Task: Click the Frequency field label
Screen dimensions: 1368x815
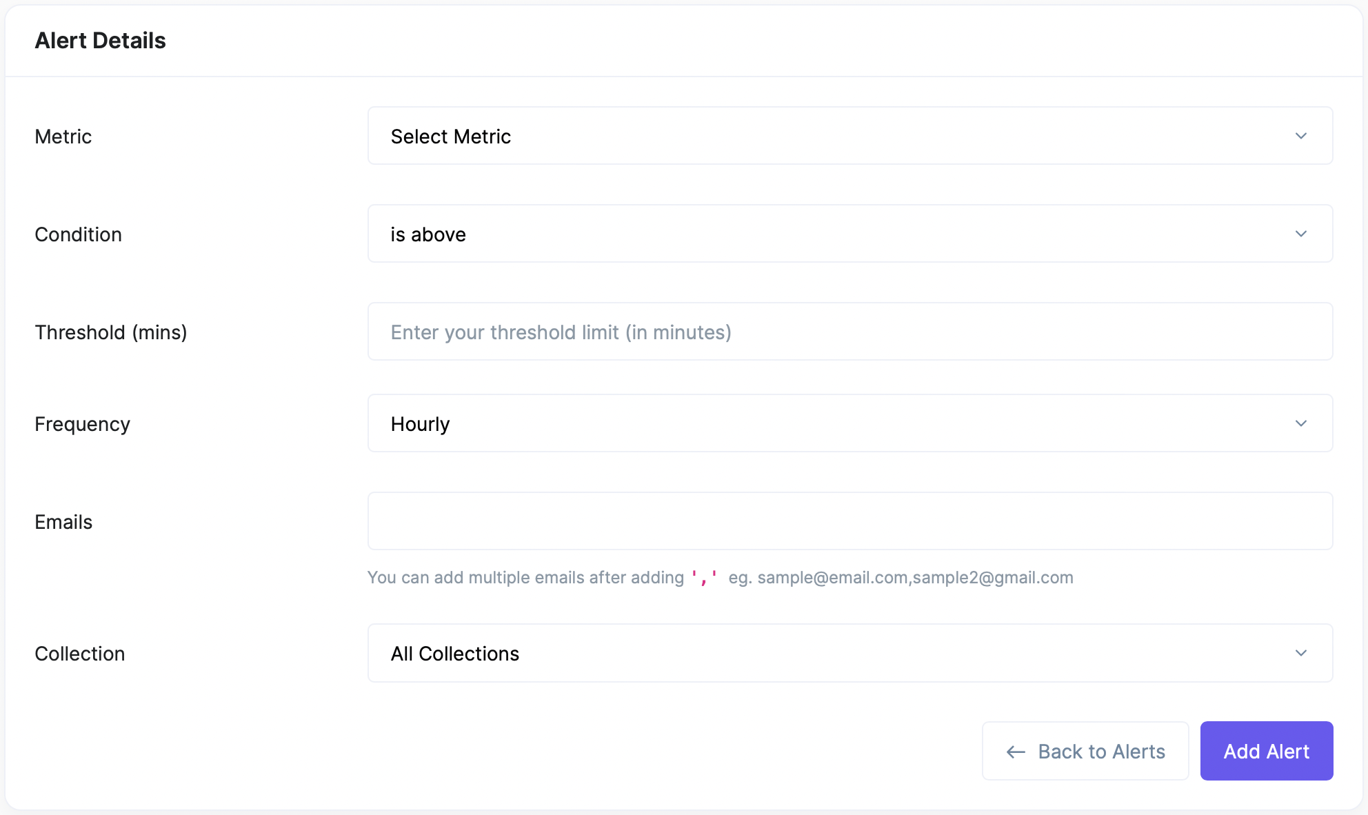Action: click(x=83, y=424)
